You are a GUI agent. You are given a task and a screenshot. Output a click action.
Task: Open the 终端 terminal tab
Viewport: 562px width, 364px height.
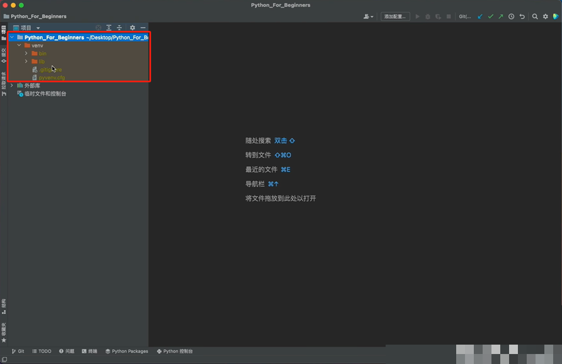[x=89, y=352]
